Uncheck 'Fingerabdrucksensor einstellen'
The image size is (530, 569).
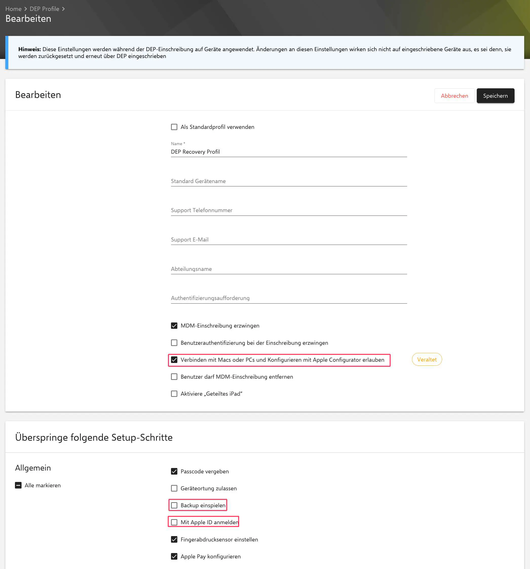(x=174, y=540)
